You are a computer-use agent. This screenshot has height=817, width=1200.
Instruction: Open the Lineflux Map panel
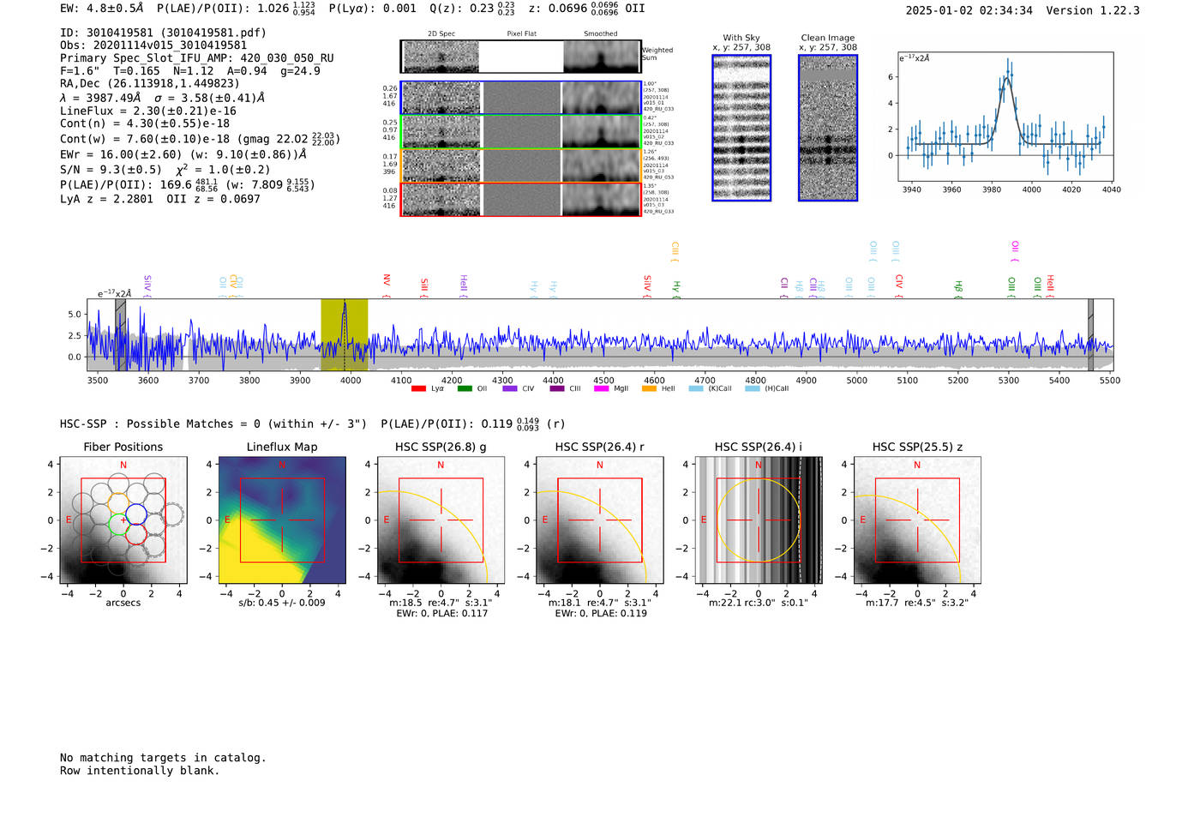pyautogui.click(x=282, y=520)
